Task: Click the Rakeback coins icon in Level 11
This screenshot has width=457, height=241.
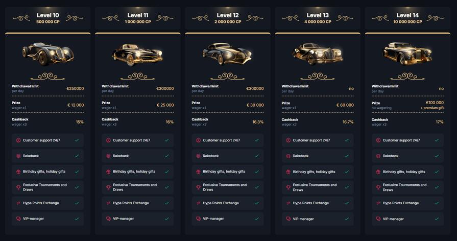Action: 109,156
